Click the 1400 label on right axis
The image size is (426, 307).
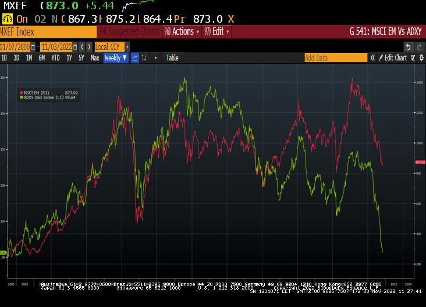420,82
